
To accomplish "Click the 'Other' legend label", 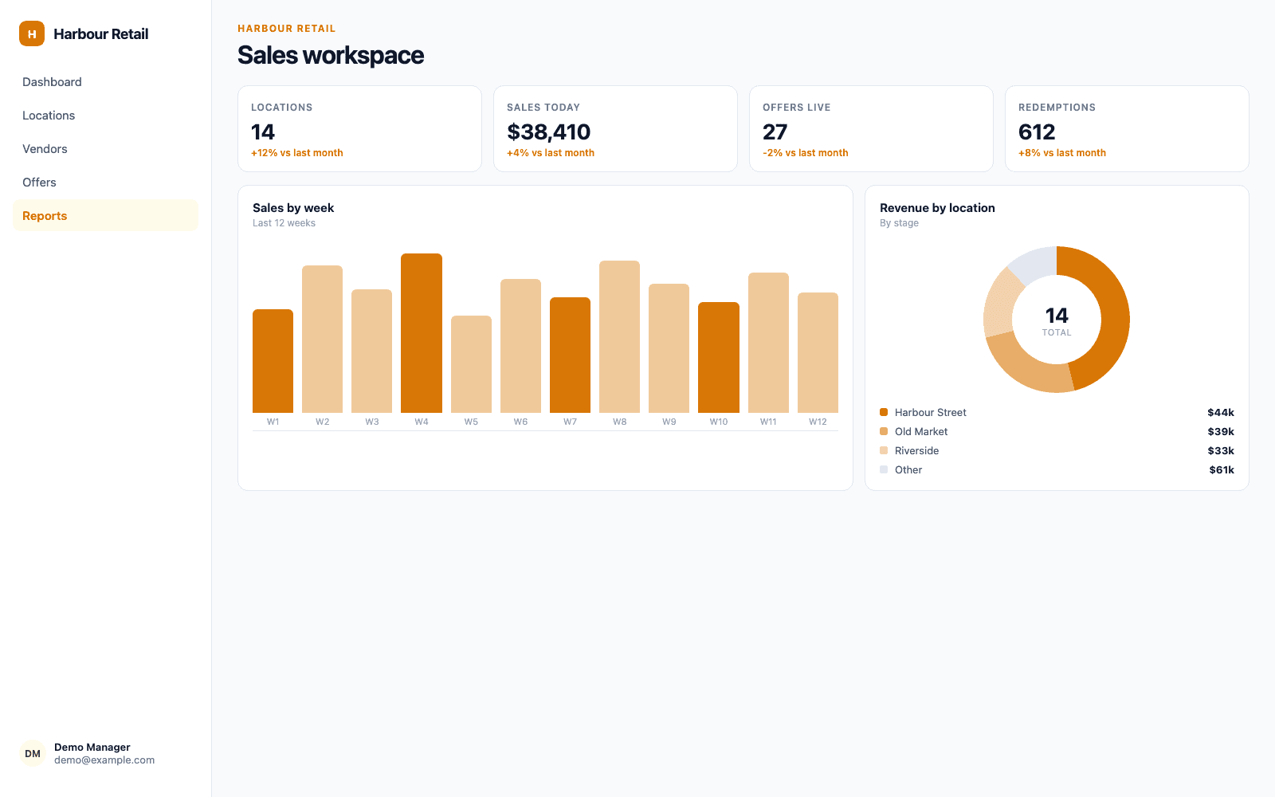I will [908, 469].
